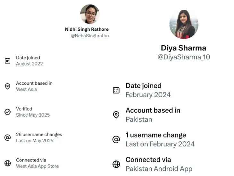
Task: Click the globe icon beside West Asia App Store
Action: point(8,163)
